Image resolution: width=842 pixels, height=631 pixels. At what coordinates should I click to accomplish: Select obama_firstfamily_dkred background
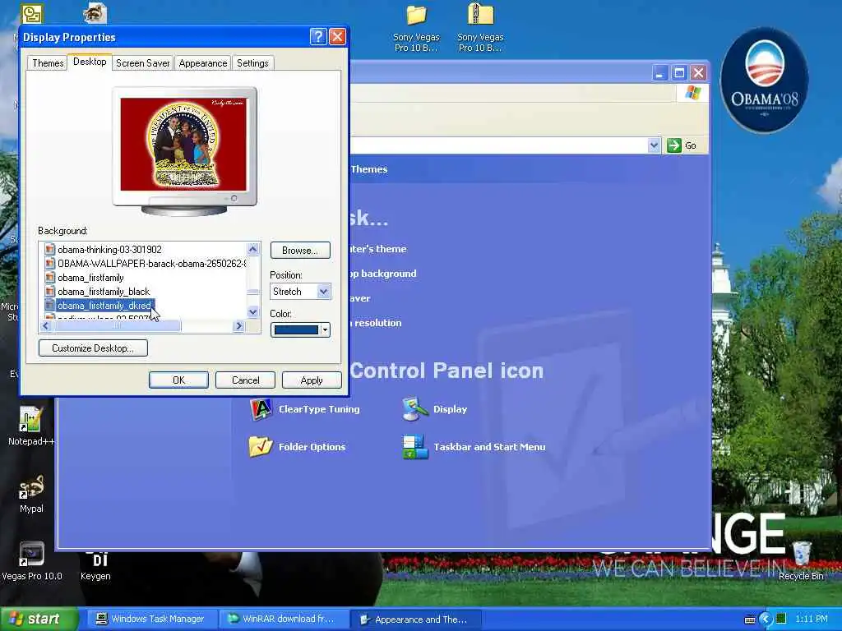(x=104, y=306)
